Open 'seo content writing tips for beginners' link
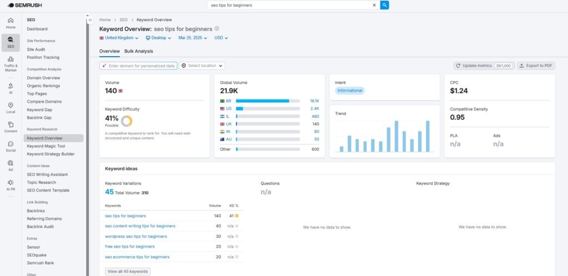Screen dimensions: 568x276 [x=140, y=226]
